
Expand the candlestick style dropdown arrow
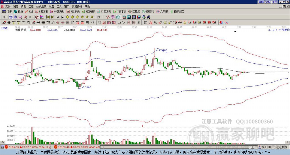(33, 17)
